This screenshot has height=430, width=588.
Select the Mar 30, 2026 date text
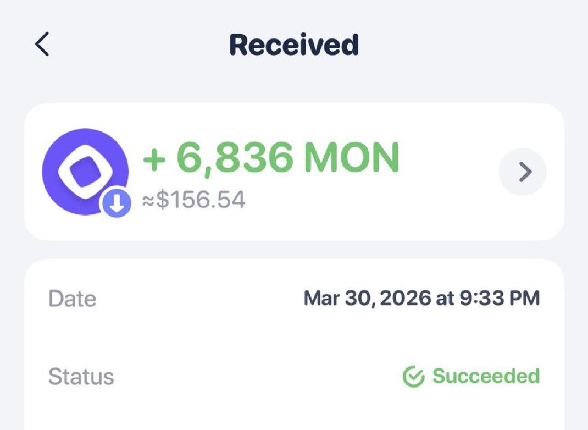point(367,298)
